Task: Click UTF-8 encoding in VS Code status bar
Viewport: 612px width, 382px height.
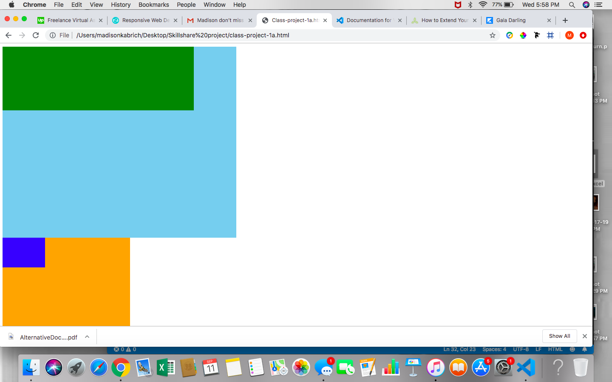Action: click(521, 349)
